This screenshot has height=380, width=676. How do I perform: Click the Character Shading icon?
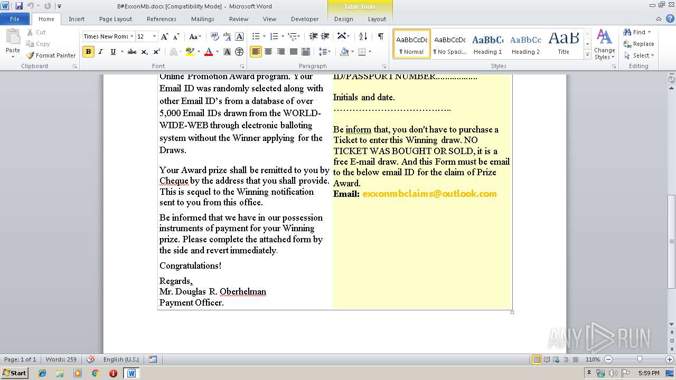pos(227,52)
